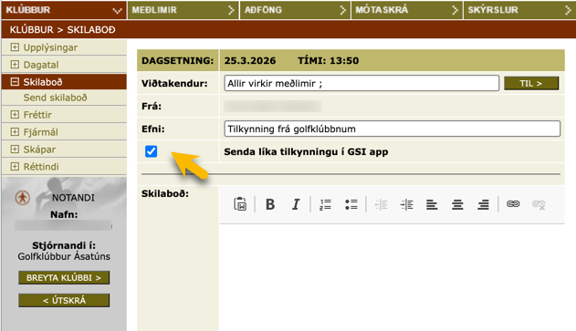The height and width of the screenshot is (331, 576).
Task: Select the Fréttir label in sidebar
Action: coord(37,115)
